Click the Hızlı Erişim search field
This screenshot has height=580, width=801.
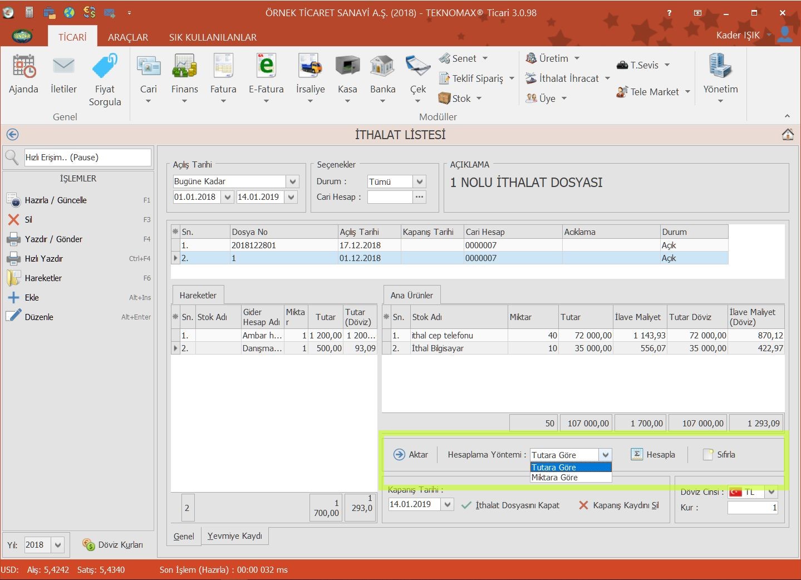tap(87, 158)
